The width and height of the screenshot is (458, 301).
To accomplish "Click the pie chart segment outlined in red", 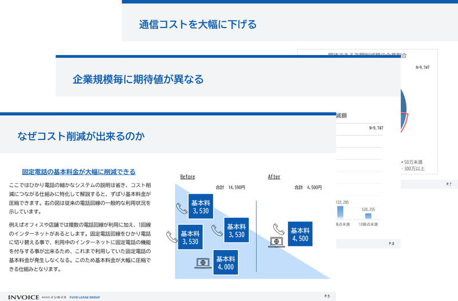I will 404,122.
